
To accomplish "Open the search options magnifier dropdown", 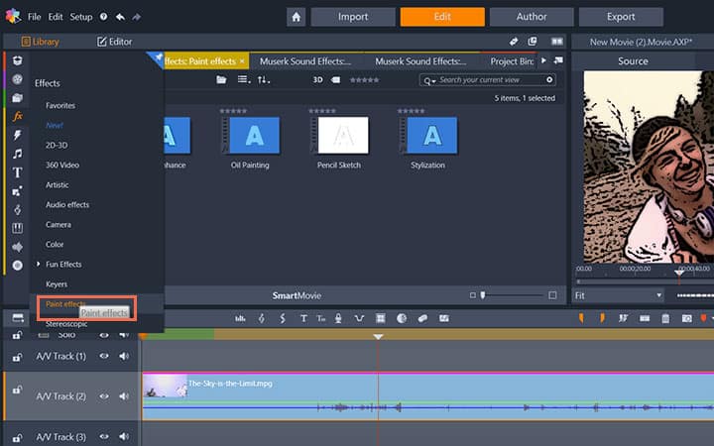I will click(x=429, y=80).
